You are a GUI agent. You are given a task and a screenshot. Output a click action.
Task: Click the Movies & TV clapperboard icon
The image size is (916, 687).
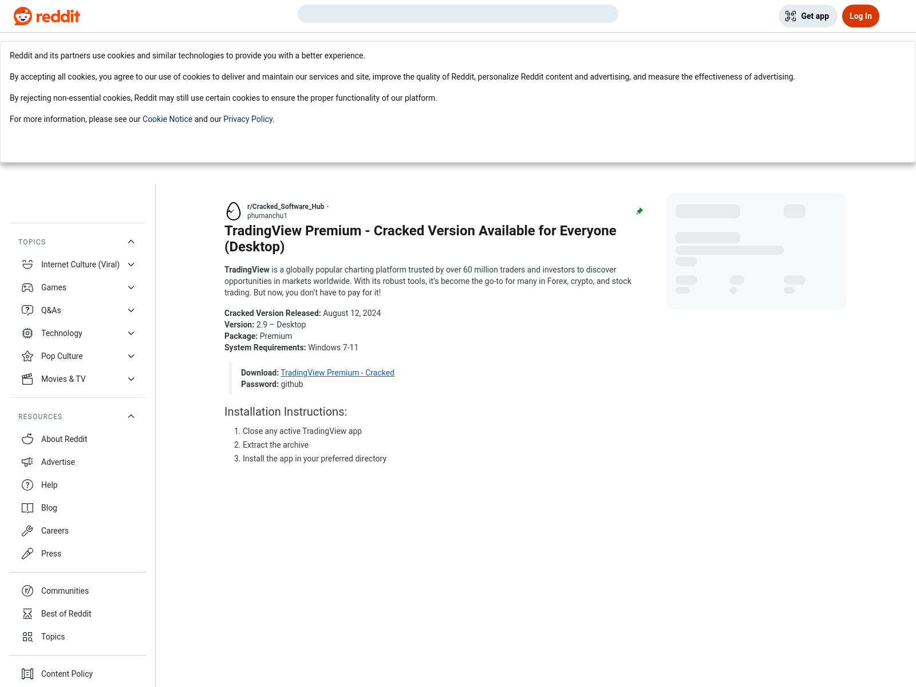tap(27, 379)
